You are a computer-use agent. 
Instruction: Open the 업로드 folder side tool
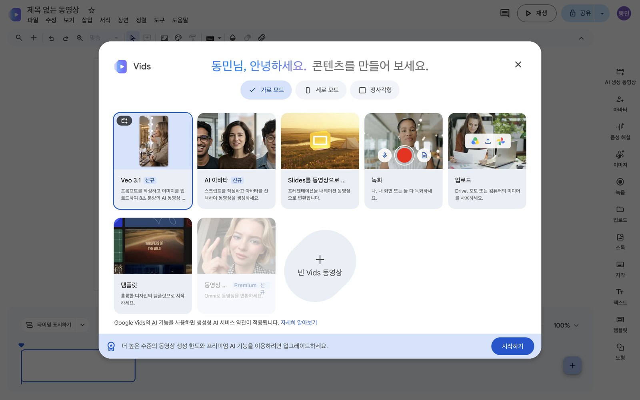tap(620, 214)
